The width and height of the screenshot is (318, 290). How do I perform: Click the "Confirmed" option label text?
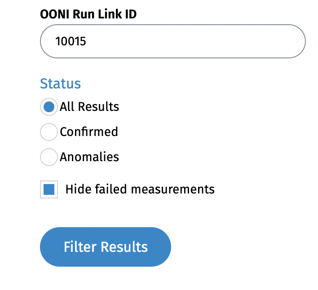(89, 132)
